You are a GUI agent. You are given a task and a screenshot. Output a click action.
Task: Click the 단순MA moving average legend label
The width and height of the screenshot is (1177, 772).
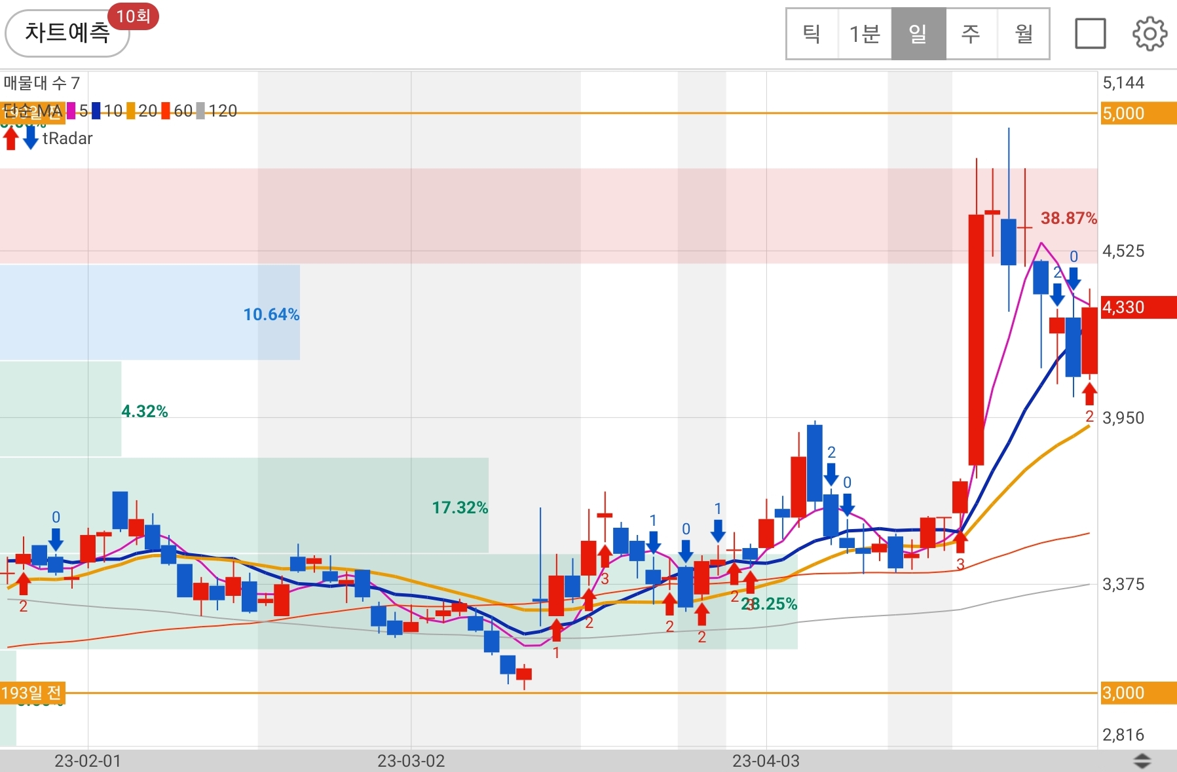(x=32, y=111)
